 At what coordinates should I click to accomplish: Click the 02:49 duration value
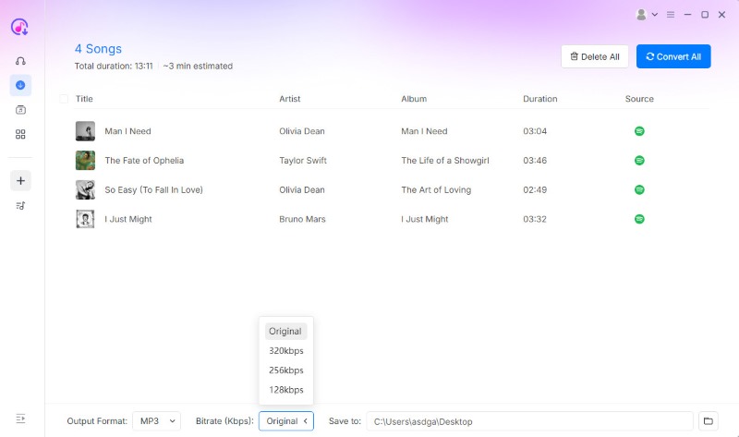[535, 189]
